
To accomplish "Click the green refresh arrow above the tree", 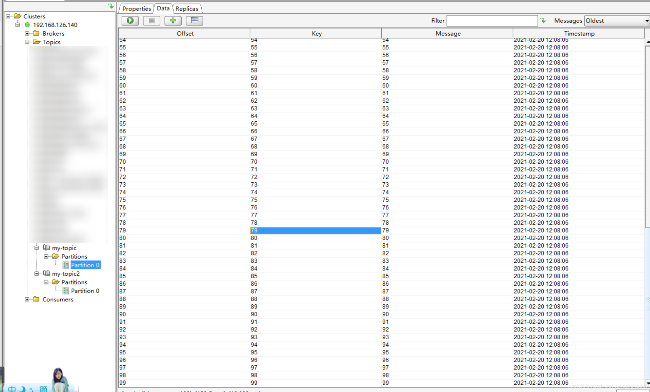I will point(111,6).
